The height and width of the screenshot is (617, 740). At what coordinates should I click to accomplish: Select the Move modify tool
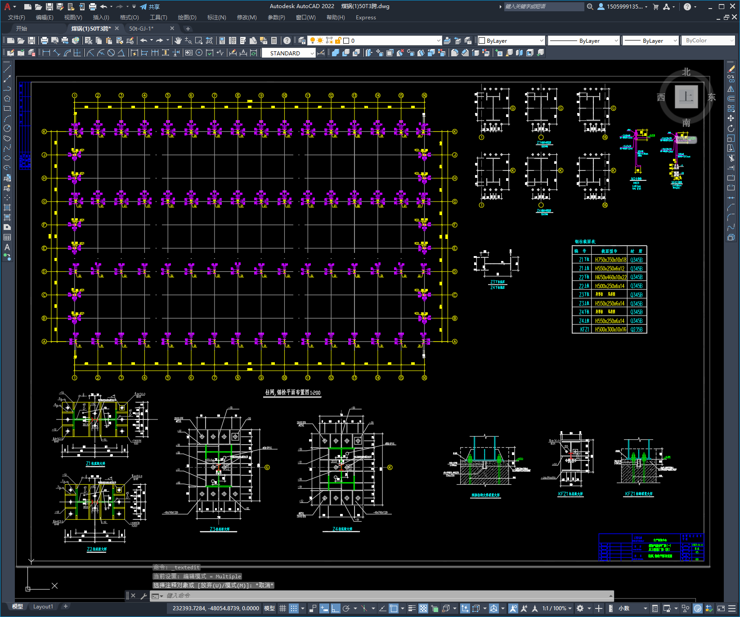731,118
